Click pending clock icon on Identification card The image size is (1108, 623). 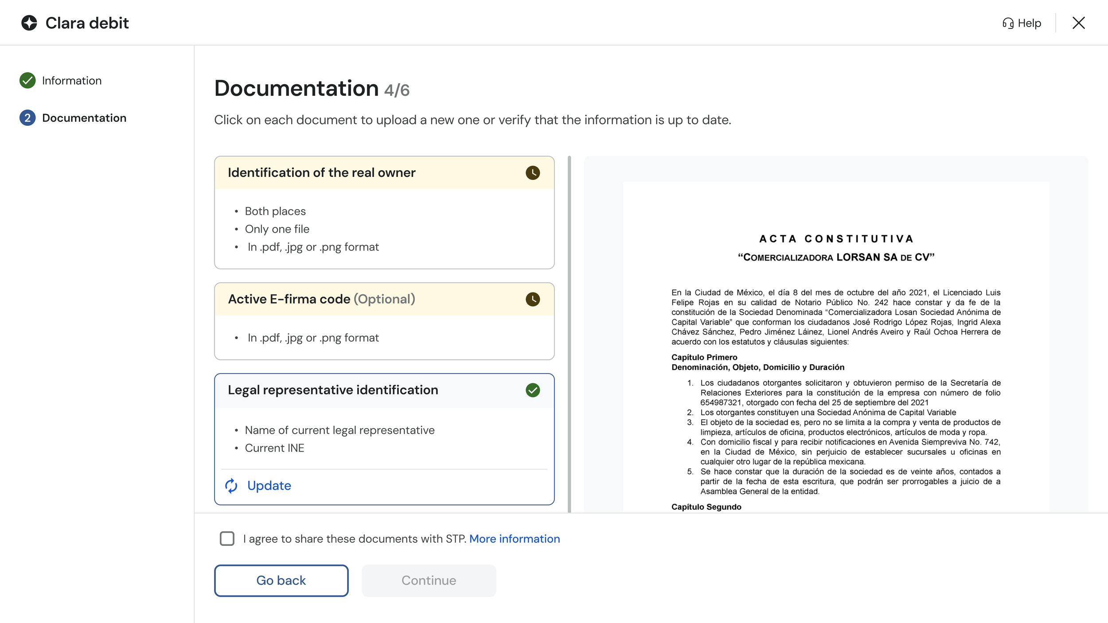pos(532,173)
